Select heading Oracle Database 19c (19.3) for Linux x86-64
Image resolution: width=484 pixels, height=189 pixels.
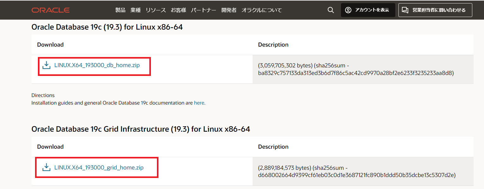(107, 27)
